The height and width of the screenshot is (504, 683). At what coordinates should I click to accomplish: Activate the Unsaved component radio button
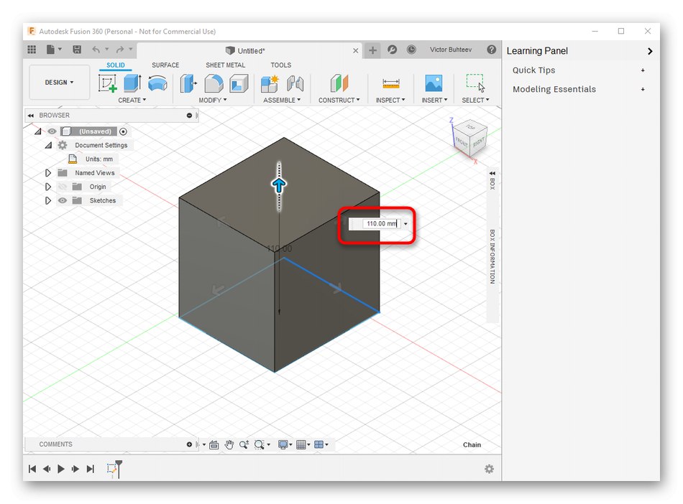(123, 131)
